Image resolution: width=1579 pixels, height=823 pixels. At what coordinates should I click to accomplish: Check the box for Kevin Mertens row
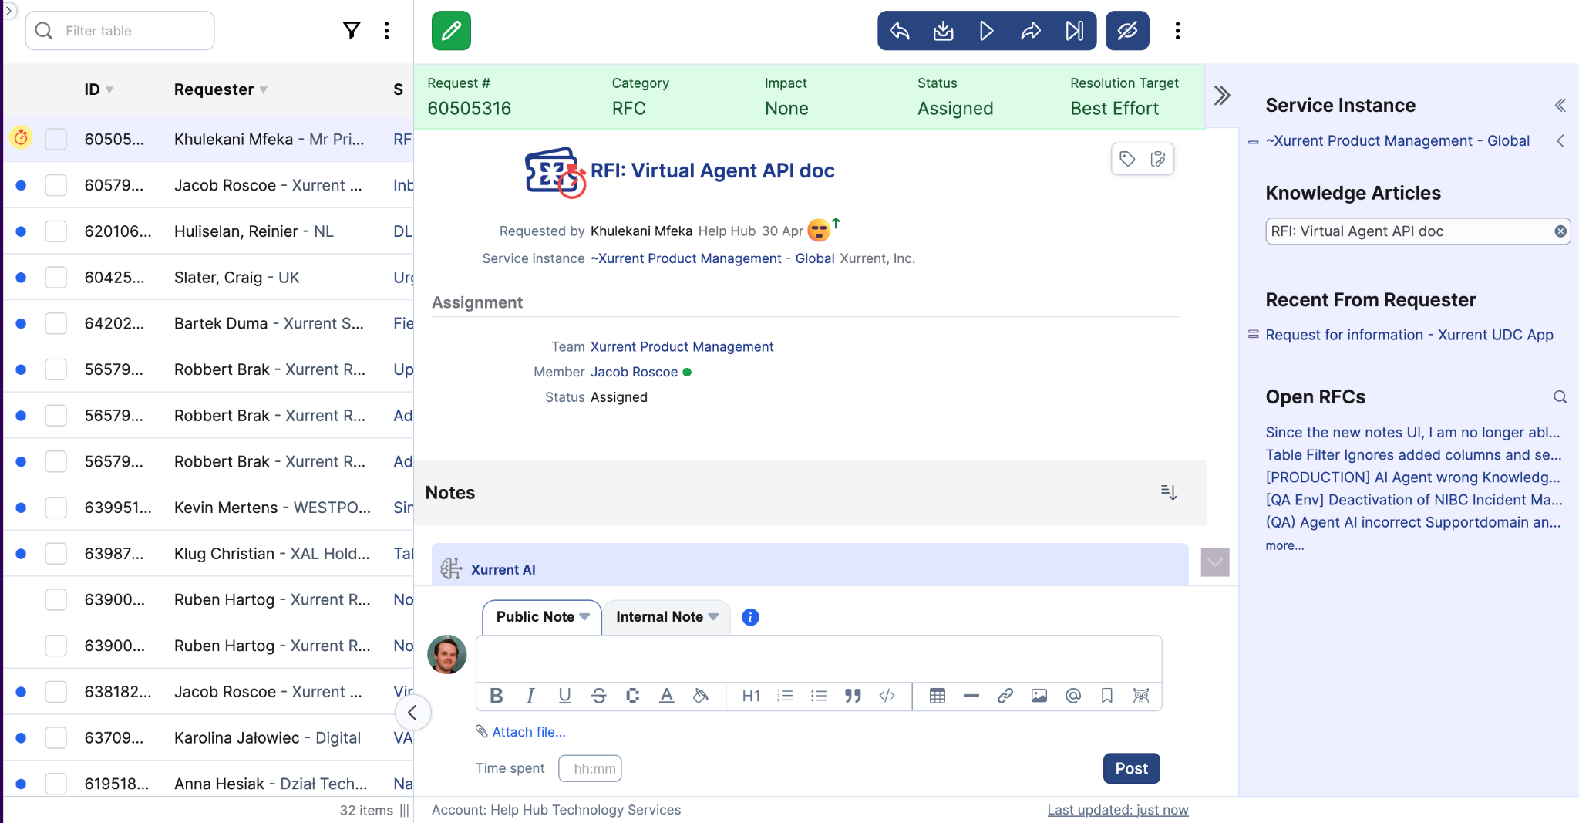pyautogui.click(x=56, y=508)
